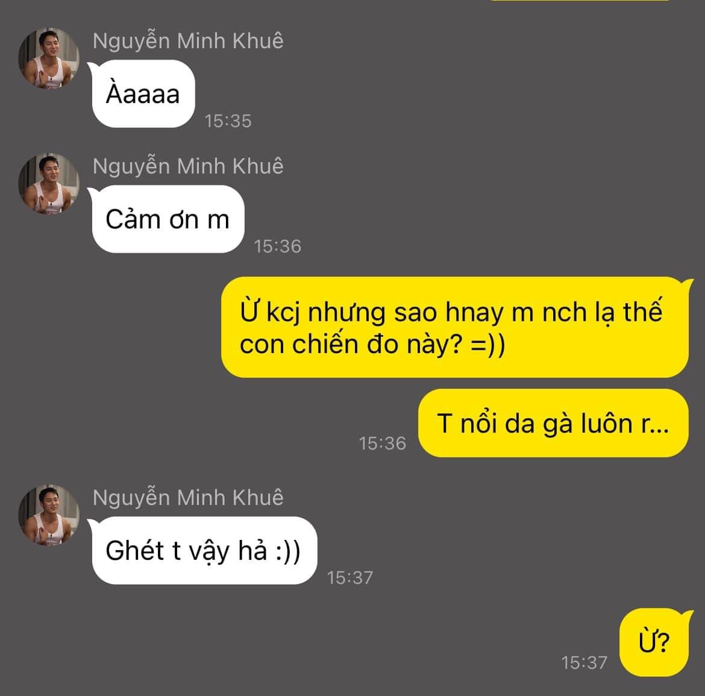Tap the 15:35 timestamp
Viewport: 705px width, 696px height.
point(228,121)
